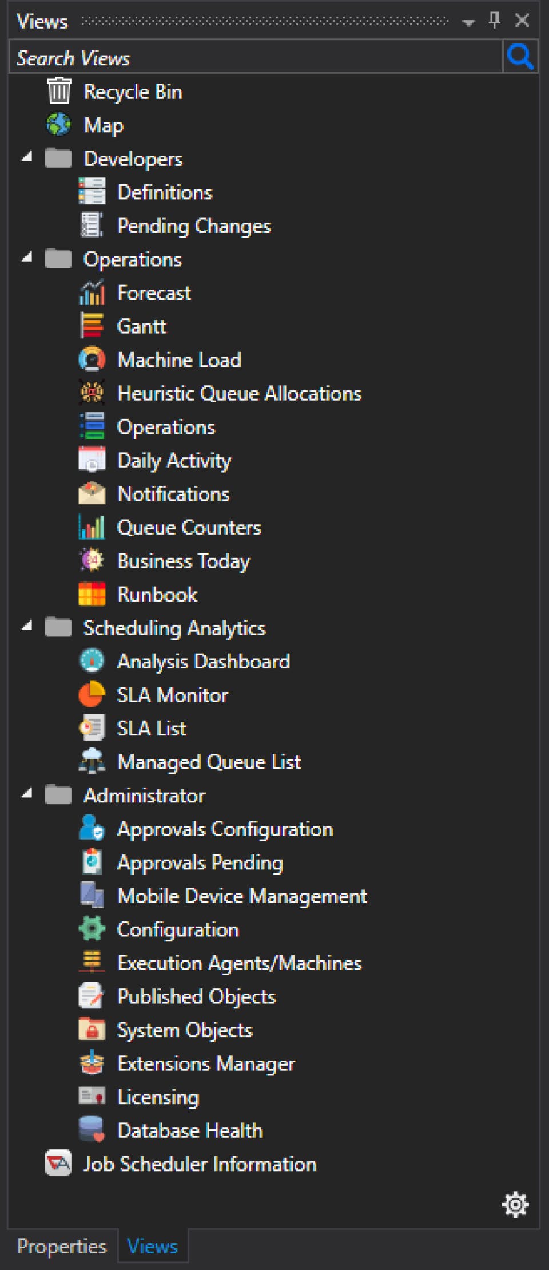
Task: Click the Job Scheduler Information icon
Action: tap(58, 1164)
